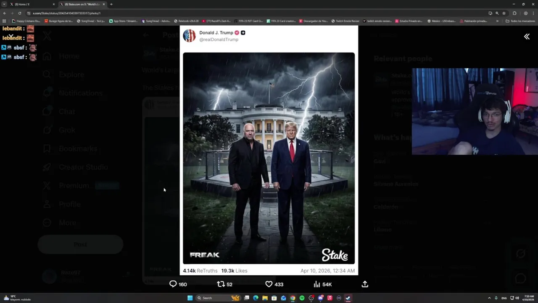Open Chrome's three-dot menu

coord(533,13)
